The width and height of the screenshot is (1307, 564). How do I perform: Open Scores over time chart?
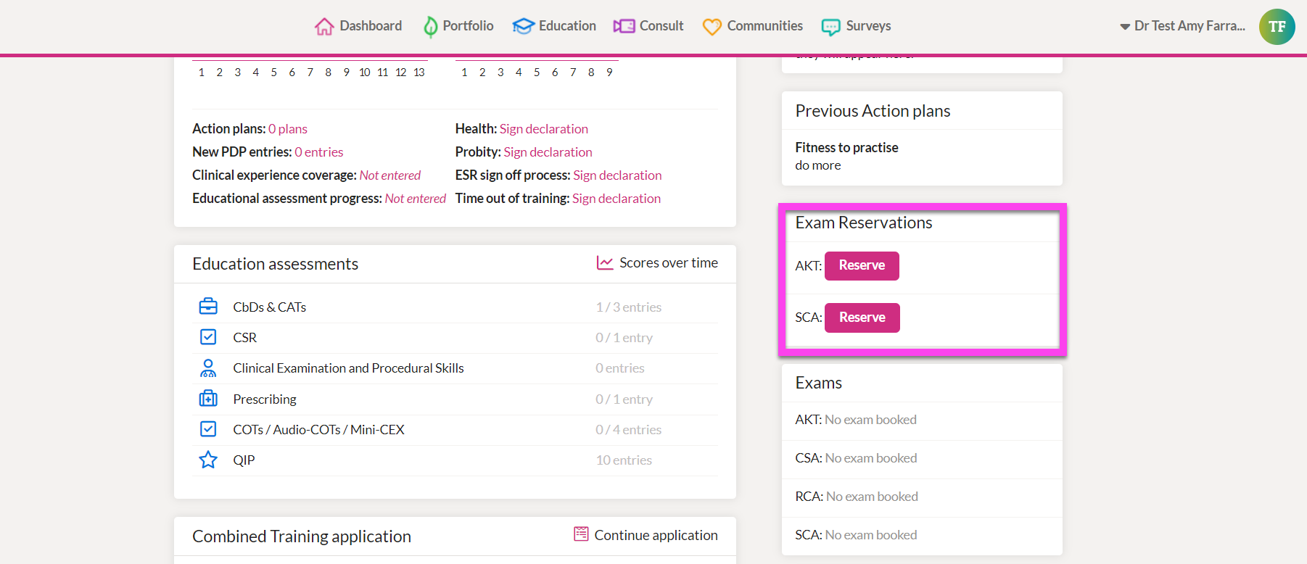[x=657, y=262]
